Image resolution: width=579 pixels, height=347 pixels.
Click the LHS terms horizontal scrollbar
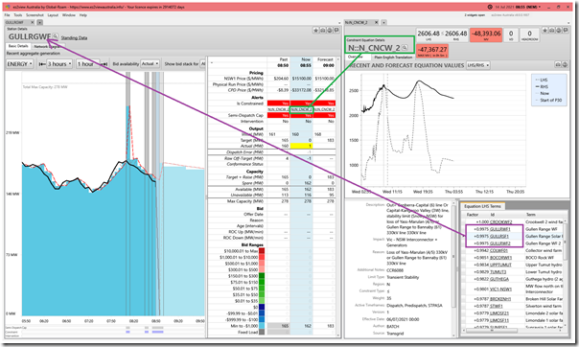(492, 331)
